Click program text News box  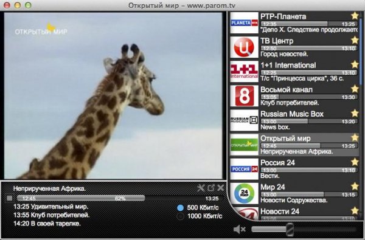(x=275, y=127)
